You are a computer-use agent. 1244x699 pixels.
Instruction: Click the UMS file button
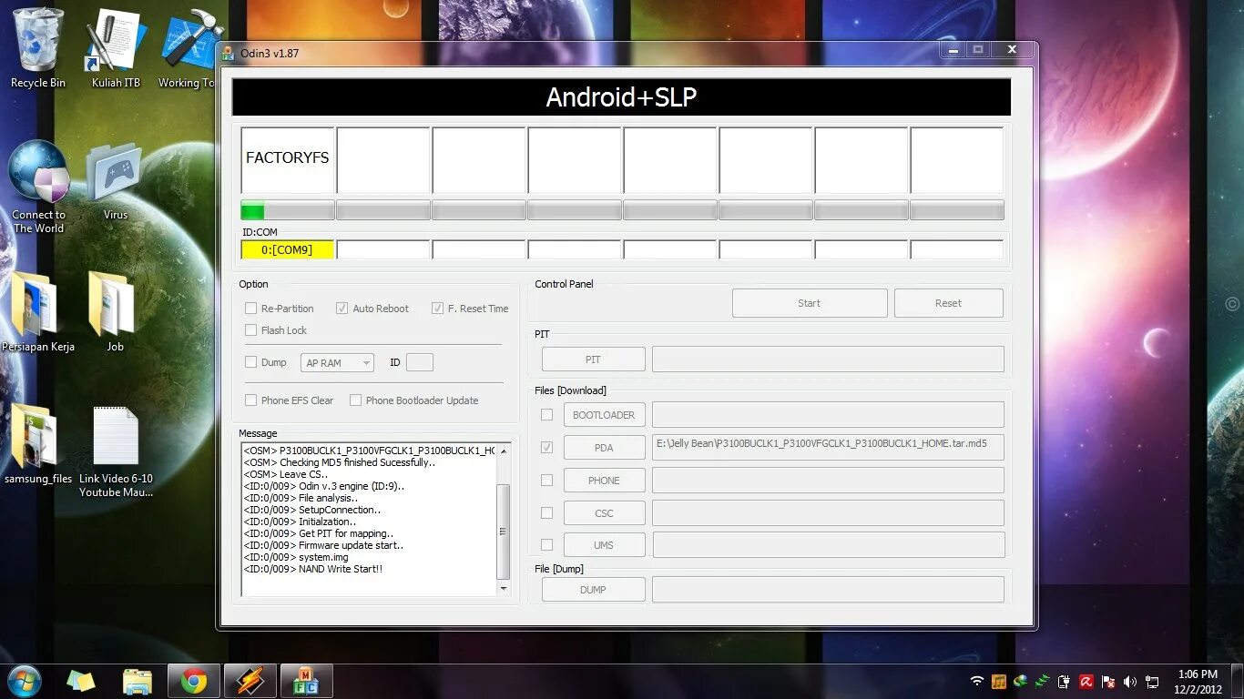(604, 545)
